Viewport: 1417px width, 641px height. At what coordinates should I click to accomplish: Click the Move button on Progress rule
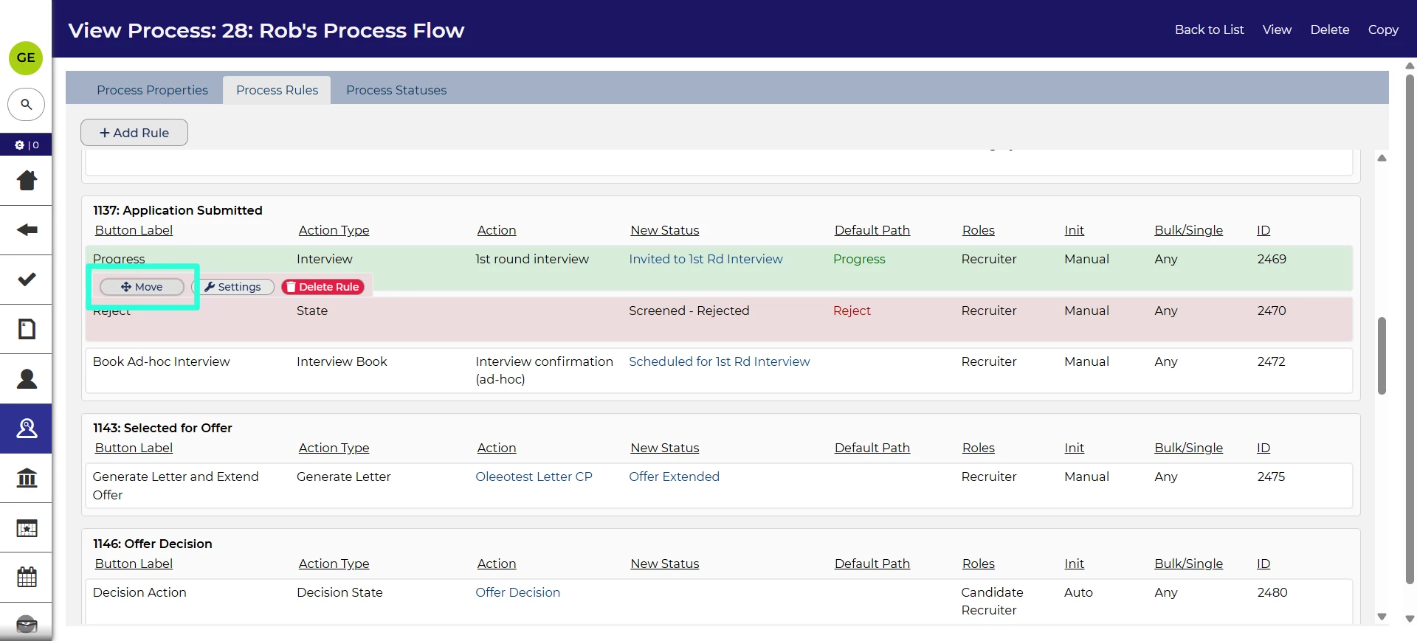142,287
